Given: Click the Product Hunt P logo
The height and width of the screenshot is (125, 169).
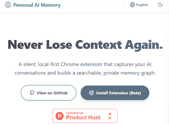Looking at the screenshot, I should coord(59,116).
